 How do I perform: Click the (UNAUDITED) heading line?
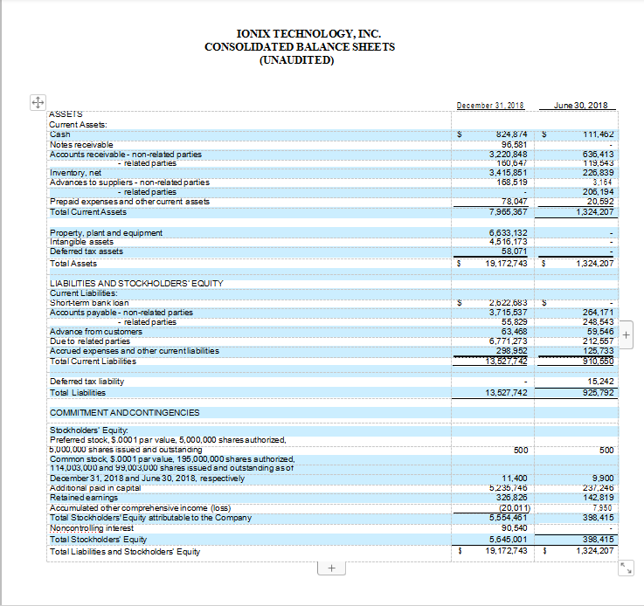[x=296, y=60]
